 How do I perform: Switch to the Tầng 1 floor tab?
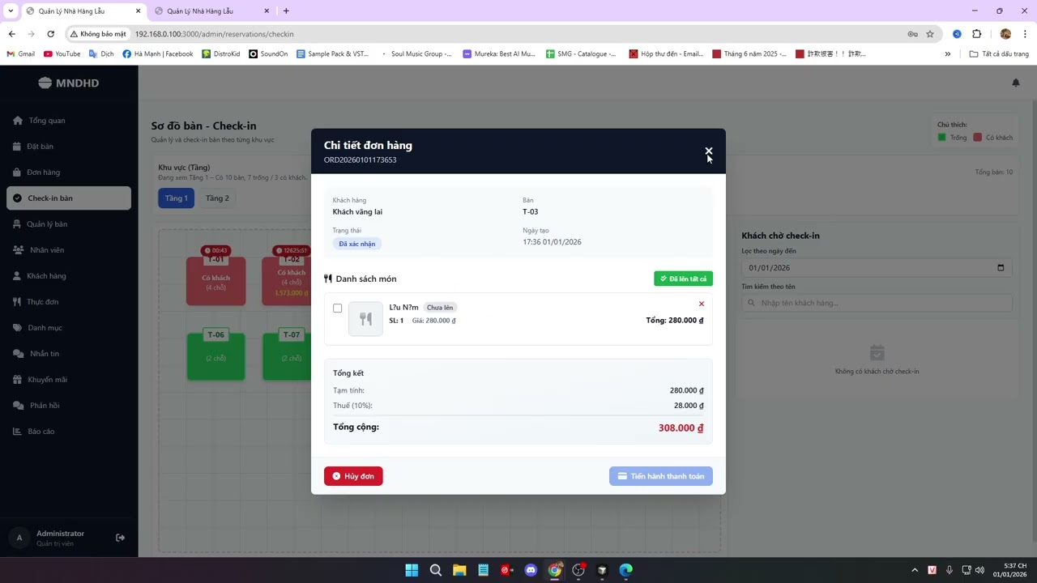coord(176,198)
